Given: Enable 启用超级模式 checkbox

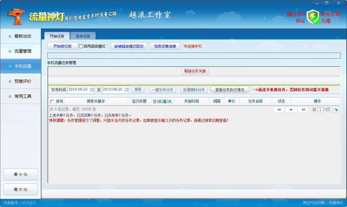Looking at the screenshot, I should [81, 46].
